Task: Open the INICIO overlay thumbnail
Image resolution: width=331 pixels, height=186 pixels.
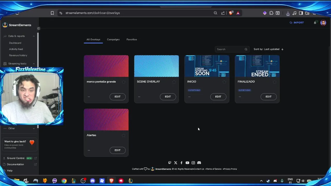Action: (x=207, y=66)
